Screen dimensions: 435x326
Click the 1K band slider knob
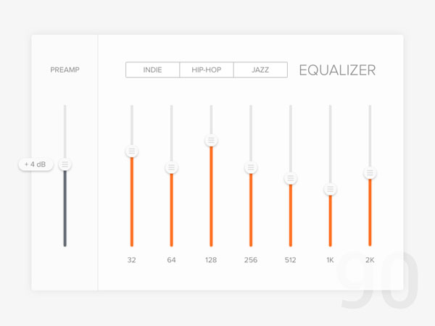pos(330,189)
